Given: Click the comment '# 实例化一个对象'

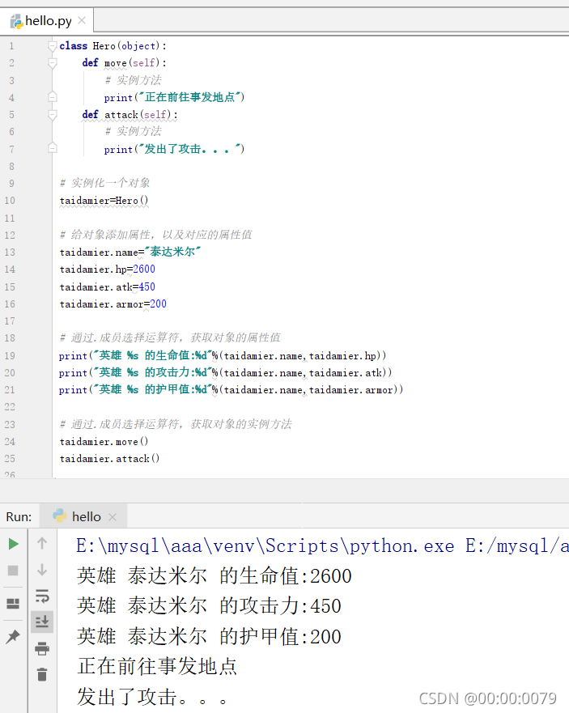Looking at the screenshot, I should tap(105, 183).
